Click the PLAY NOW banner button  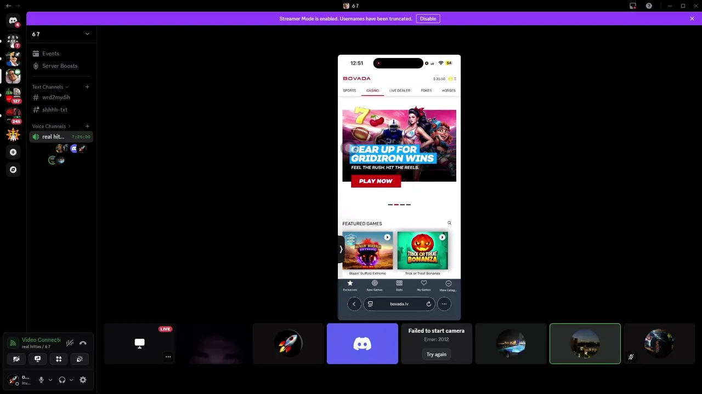pyautogui.click(x=376, y=181)
